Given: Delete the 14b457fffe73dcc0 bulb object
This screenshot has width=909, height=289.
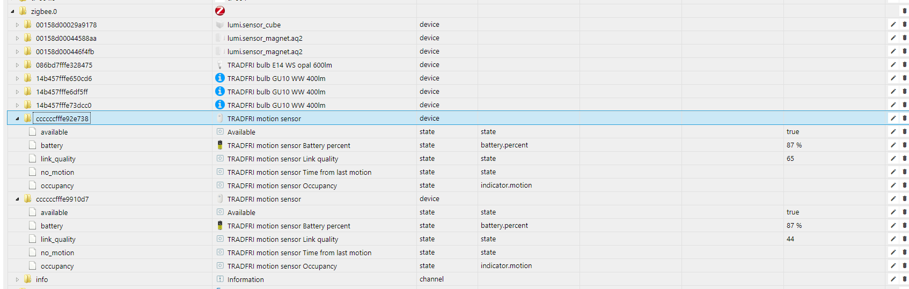Looking at the screenshot, I should pyautogui.click(x=905, y=105).
